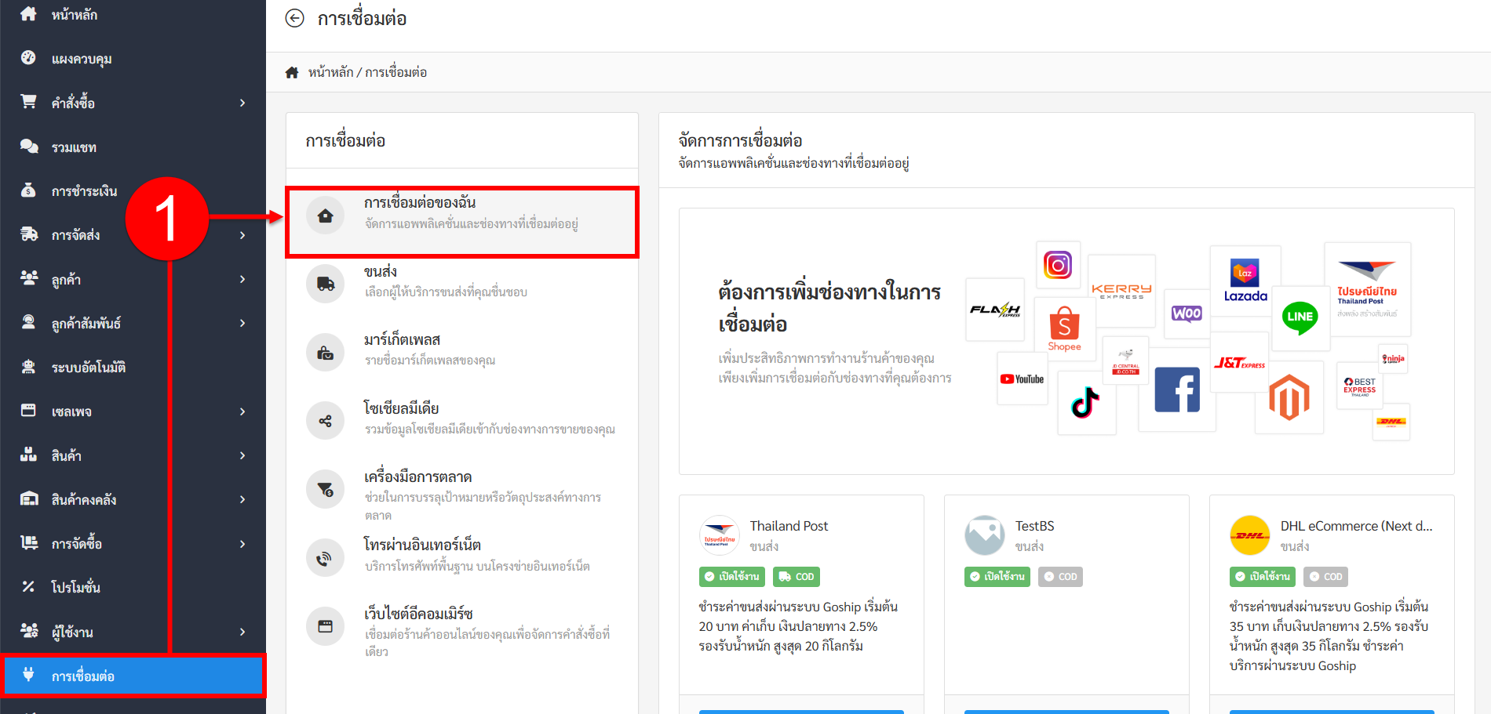Expand the ผู้ใช้งาน sidebar chevron
Viewport: 1491px width, 714px height.
242,632
